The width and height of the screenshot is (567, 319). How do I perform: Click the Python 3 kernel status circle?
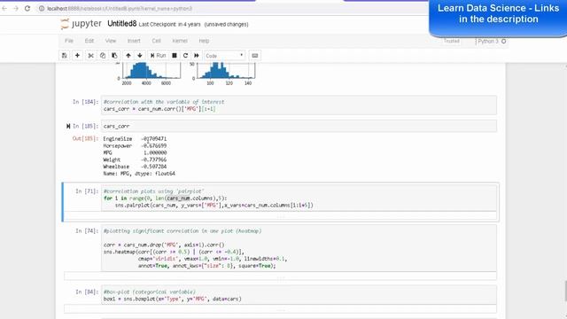(504, 42)
